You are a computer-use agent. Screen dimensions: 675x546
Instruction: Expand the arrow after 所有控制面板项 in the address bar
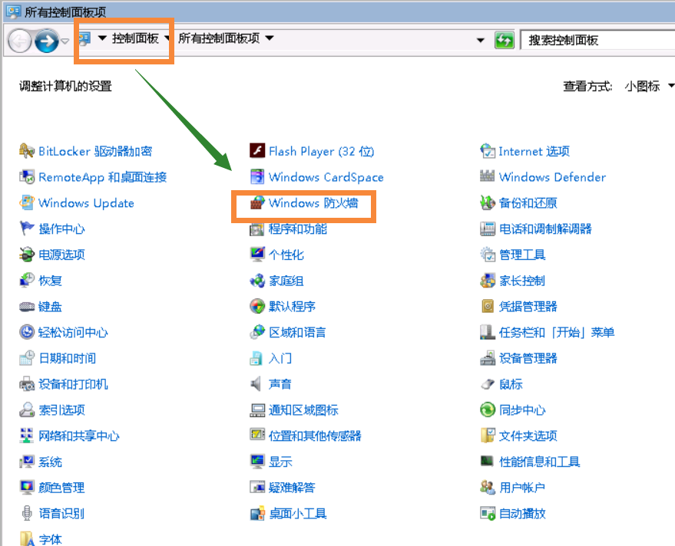coord(270,38)
